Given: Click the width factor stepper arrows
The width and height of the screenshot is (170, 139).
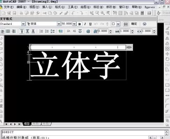Looking at the screenshot, I should (x=154, y=31).
